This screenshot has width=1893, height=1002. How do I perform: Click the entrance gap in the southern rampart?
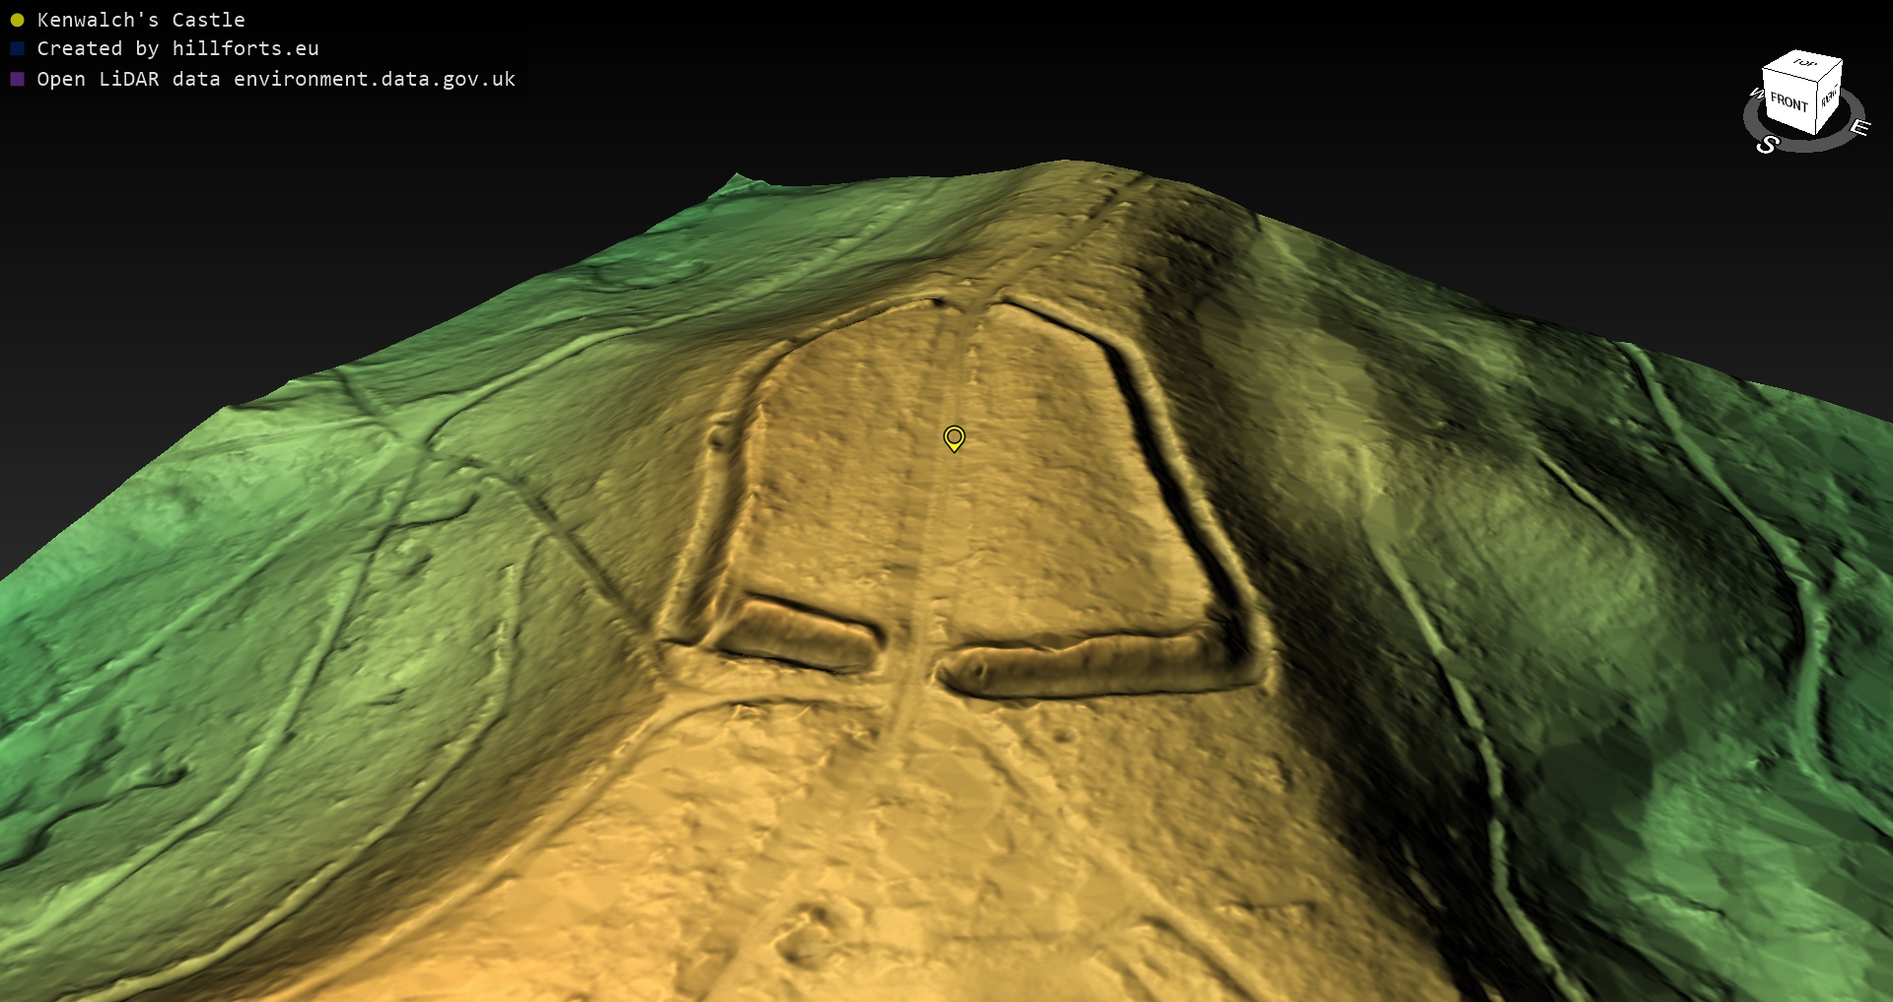coord(909,655)
